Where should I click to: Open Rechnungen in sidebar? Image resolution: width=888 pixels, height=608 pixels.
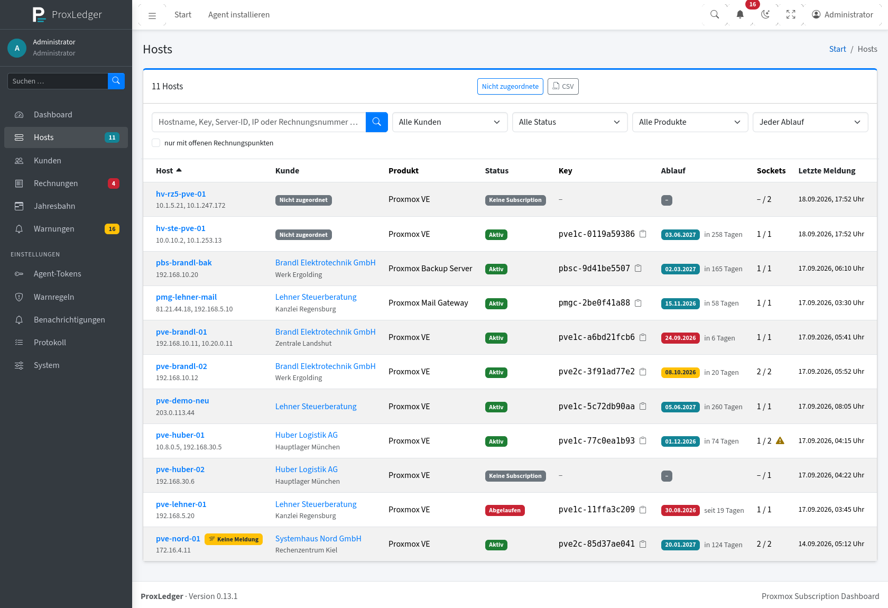click(66, 183)
